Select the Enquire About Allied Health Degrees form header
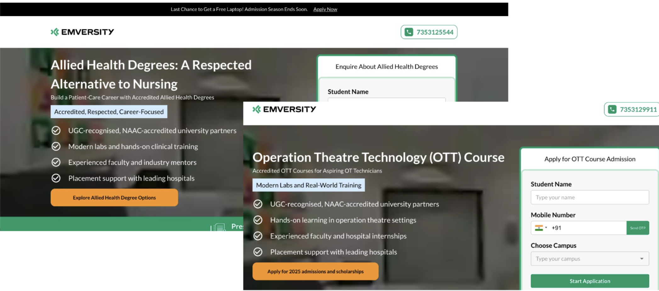The height and width of the screenshot is (291, 659). coord(386,66)
